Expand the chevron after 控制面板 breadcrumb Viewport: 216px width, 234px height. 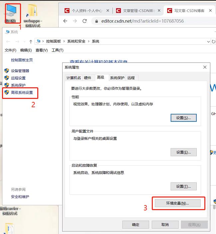click(64, 41)
